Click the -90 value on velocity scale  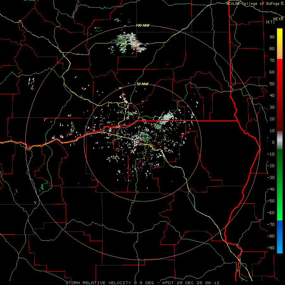click(x=271, y=248)
